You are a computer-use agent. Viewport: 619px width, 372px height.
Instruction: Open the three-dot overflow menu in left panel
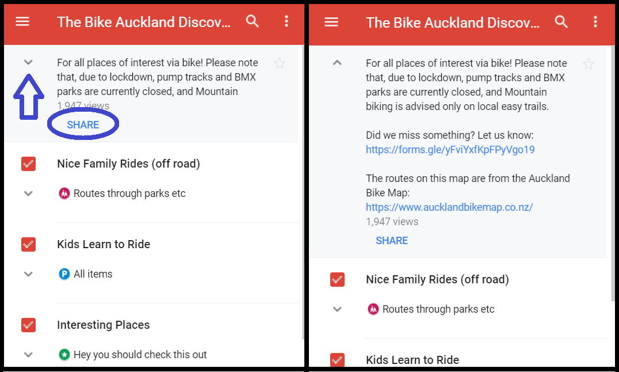point(286,22)
